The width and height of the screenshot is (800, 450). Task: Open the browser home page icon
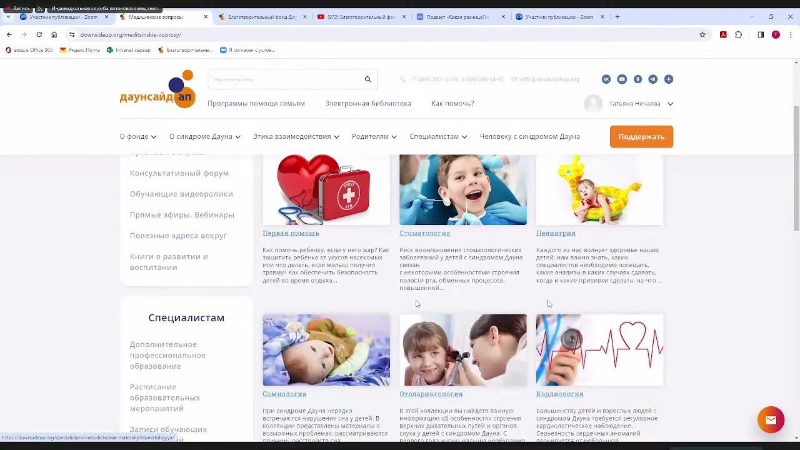pyautogui.click(x=54, y=35)
